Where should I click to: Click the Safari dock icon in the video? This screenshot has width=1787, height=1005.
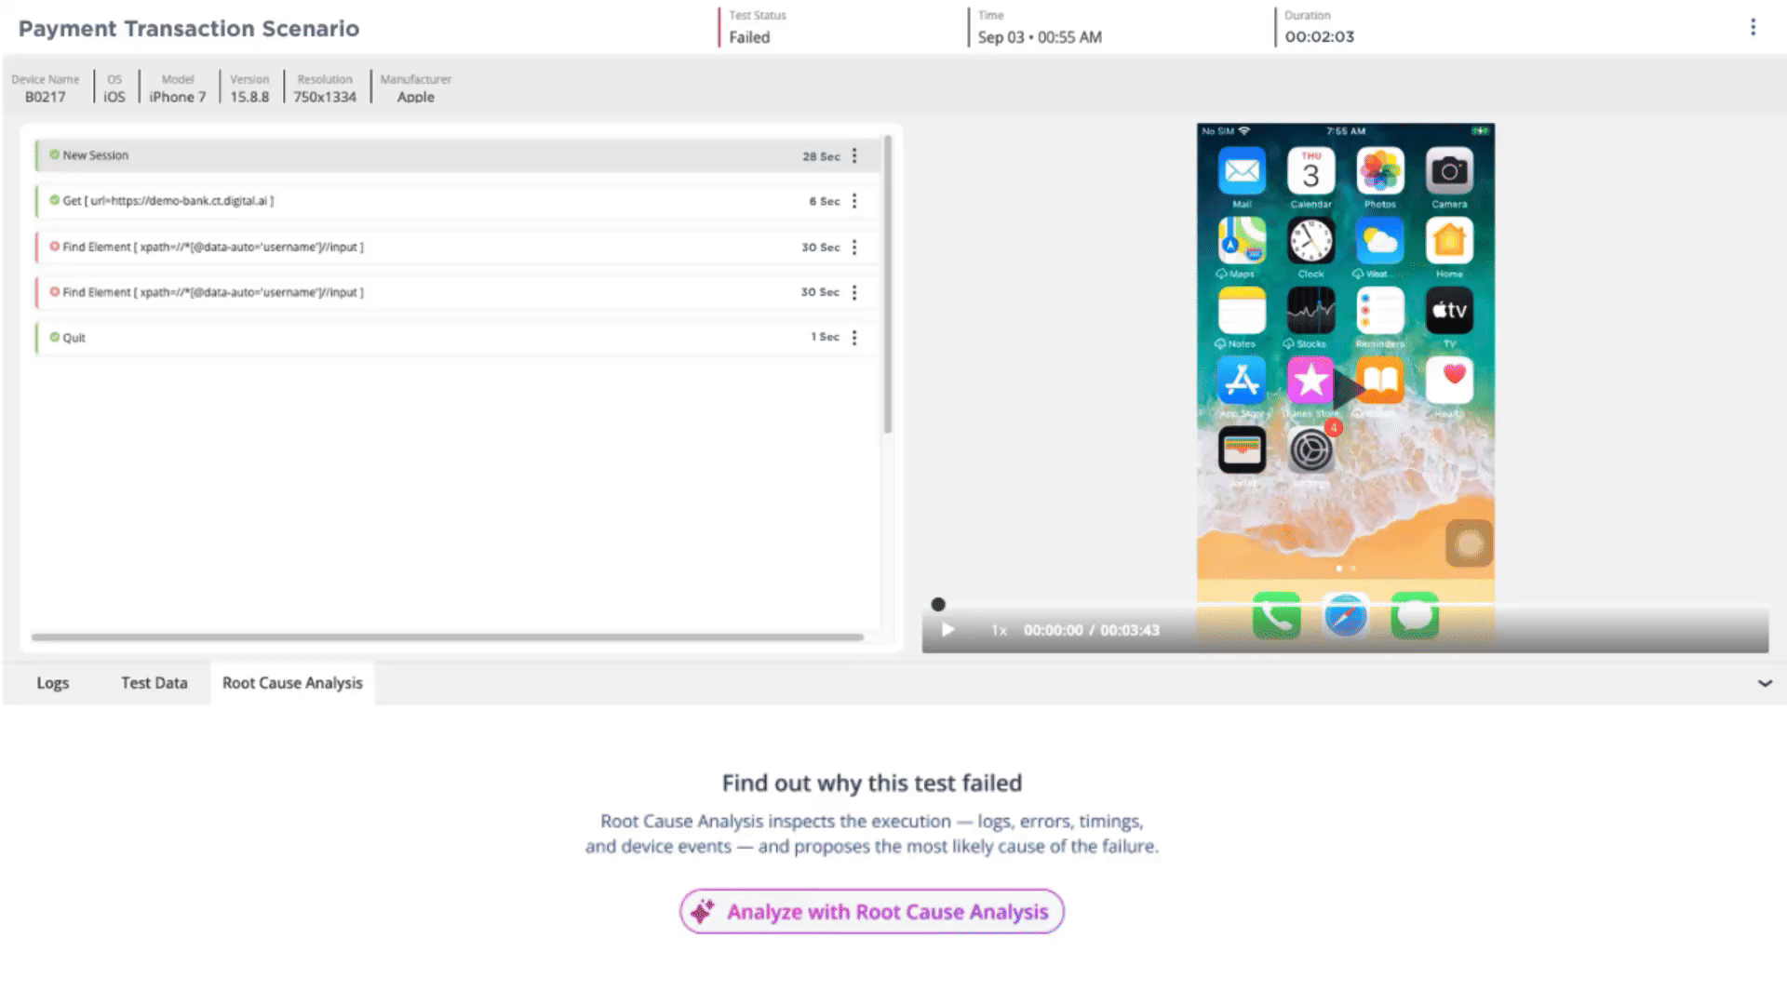pyautogui.click(x=1346, y=616)
